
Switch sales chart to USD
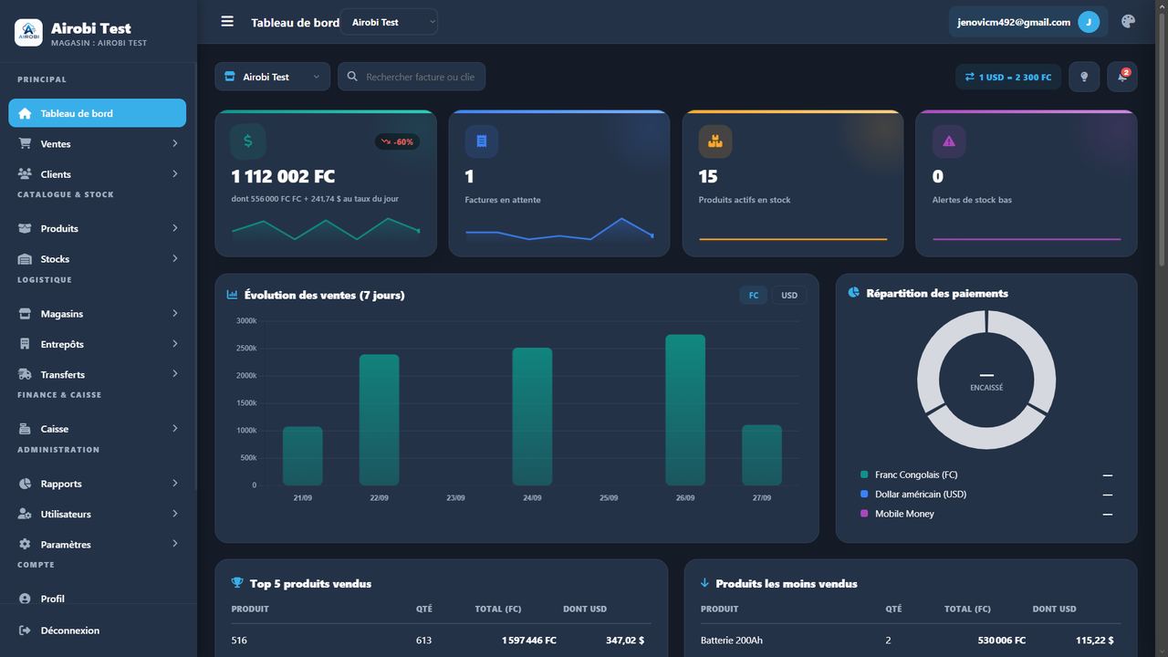click(x=789, y=295)
